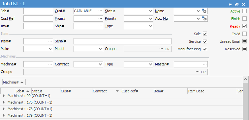Toggle the Finish checkbox
The image size is (249, 120).
tap(245, 19)
